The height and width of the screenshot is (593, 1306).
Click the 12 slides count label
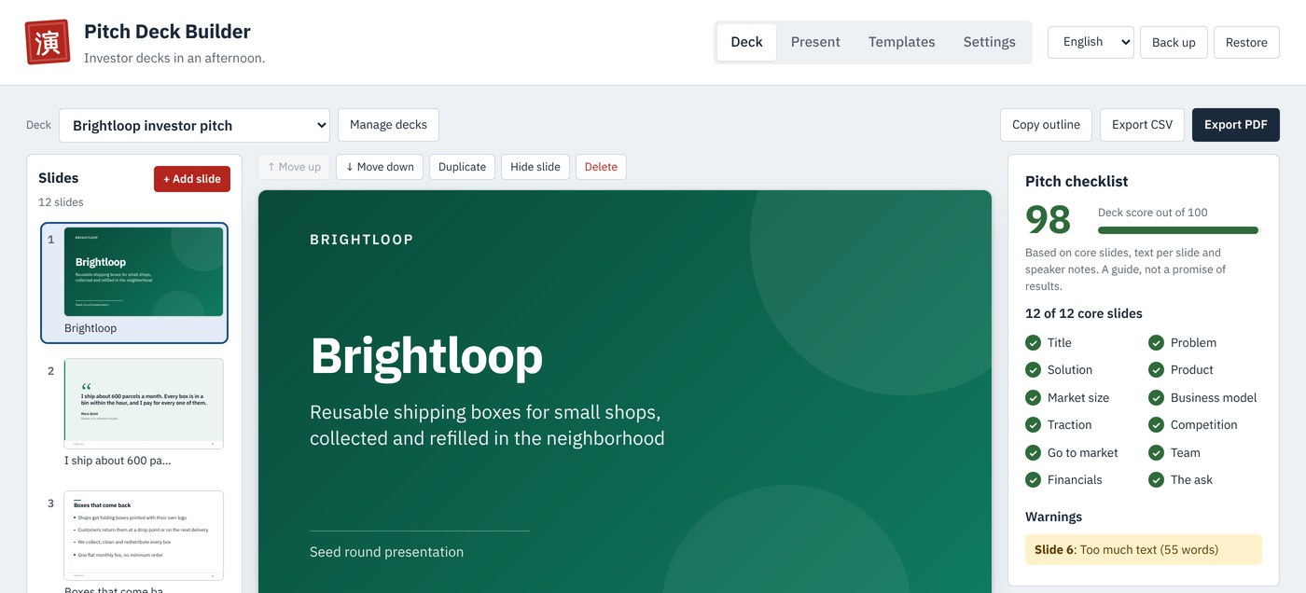(61, 202)
